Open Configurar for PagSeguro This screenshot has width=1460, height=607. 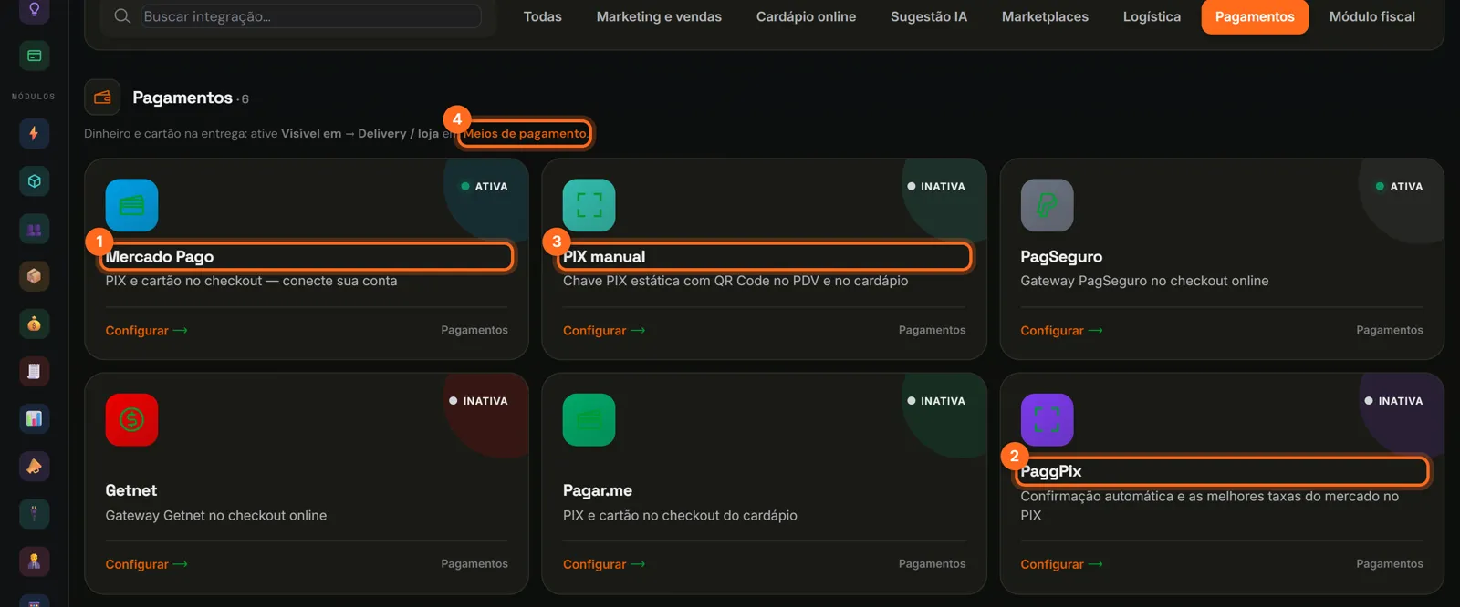click(x=1061, y=331)
